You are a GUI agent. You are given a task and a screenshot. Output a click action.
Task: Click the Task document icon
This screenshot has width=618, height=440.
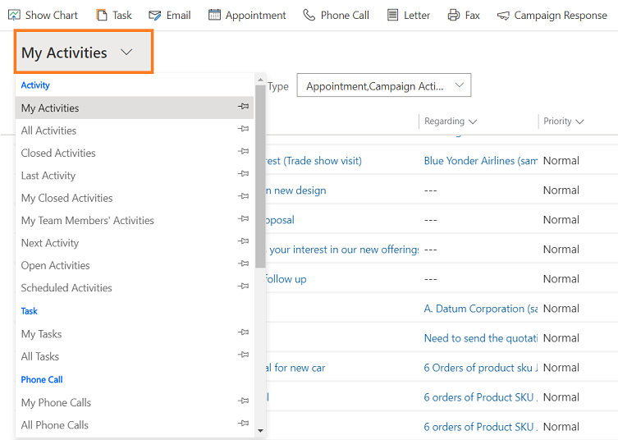102,16
